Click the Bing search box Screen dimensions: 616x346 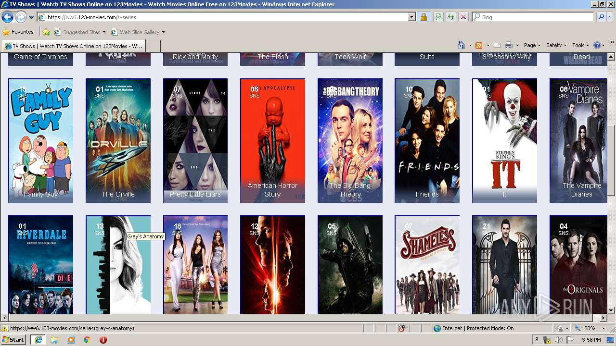(x=533, y=17)
